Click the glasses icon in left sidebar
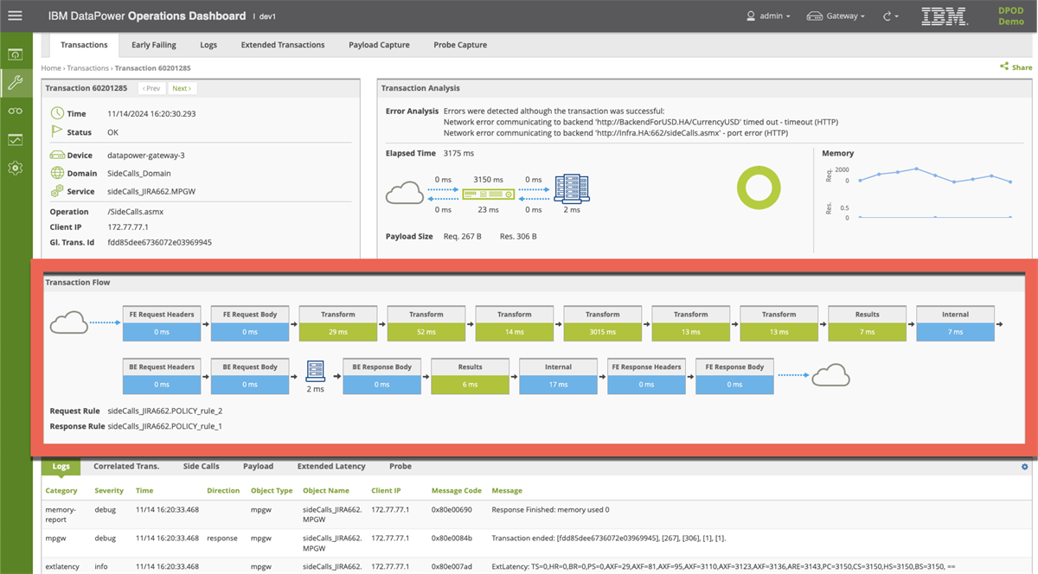This screenshot has width=1038, height=574. (16, 111)
